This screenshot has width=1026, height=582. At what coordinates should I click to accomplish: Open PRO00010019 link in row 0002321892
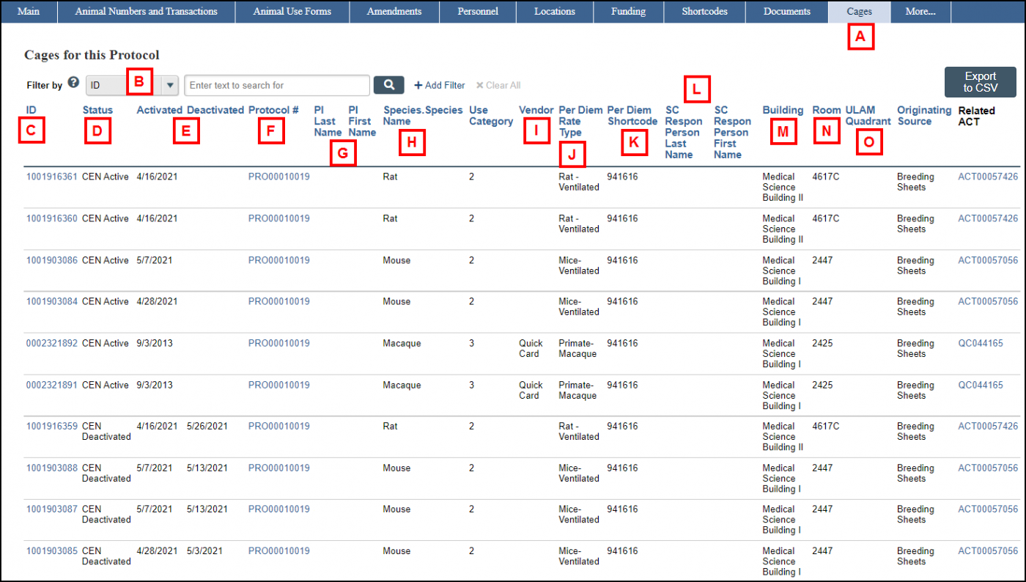coord(279,343)
